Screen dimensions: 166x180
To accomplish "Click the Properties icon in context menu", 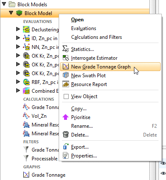I will [66, 155].
